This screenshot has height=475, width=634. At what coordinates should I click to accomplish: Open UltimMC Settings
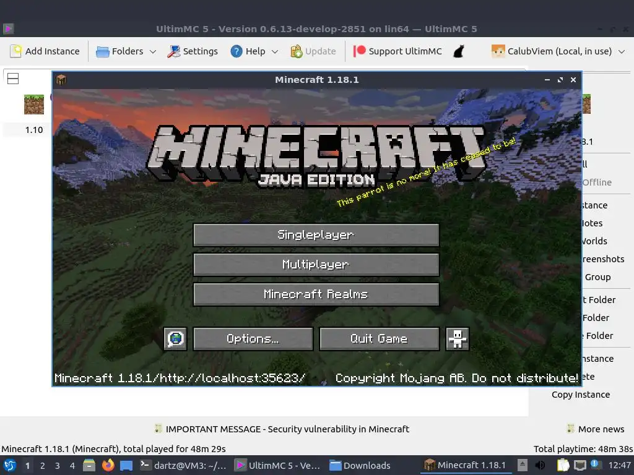(x=193, y=51)
